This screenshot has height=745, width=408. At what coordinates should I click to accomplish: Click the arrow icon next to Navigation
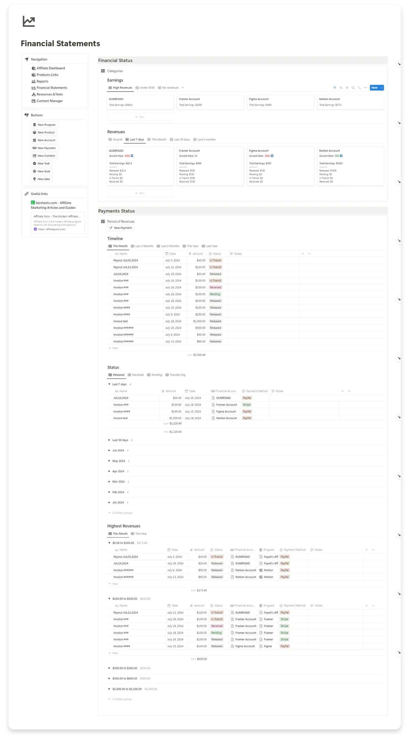[x=26, y=59]
